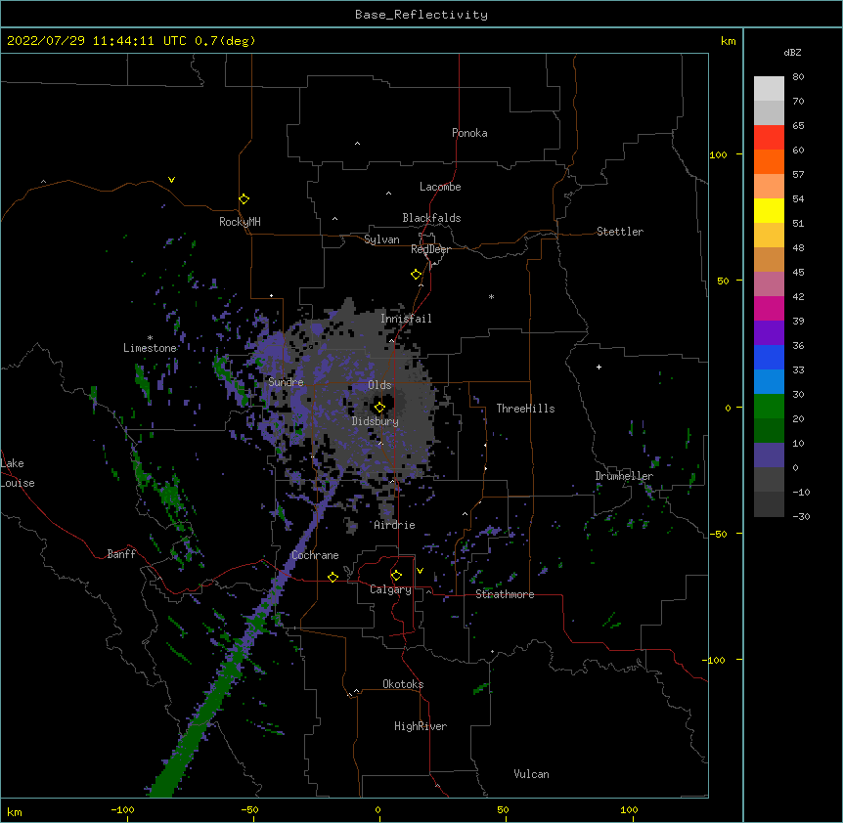Screen dimensions: 843x823
Task: Click the Base_Reflectivity title
Action: 421,15
